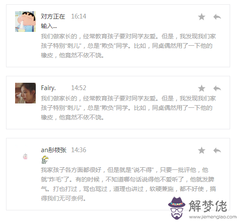Image resolution: width=240 pixels, height=222 pixels.
Task: Star an彤筱张's 14:36 message
Action: [201, 150]
